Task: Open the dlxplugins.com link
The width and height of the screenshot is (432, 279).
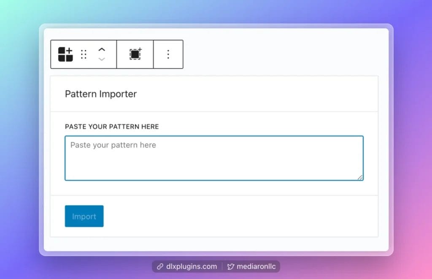Action: coord(191,267)
